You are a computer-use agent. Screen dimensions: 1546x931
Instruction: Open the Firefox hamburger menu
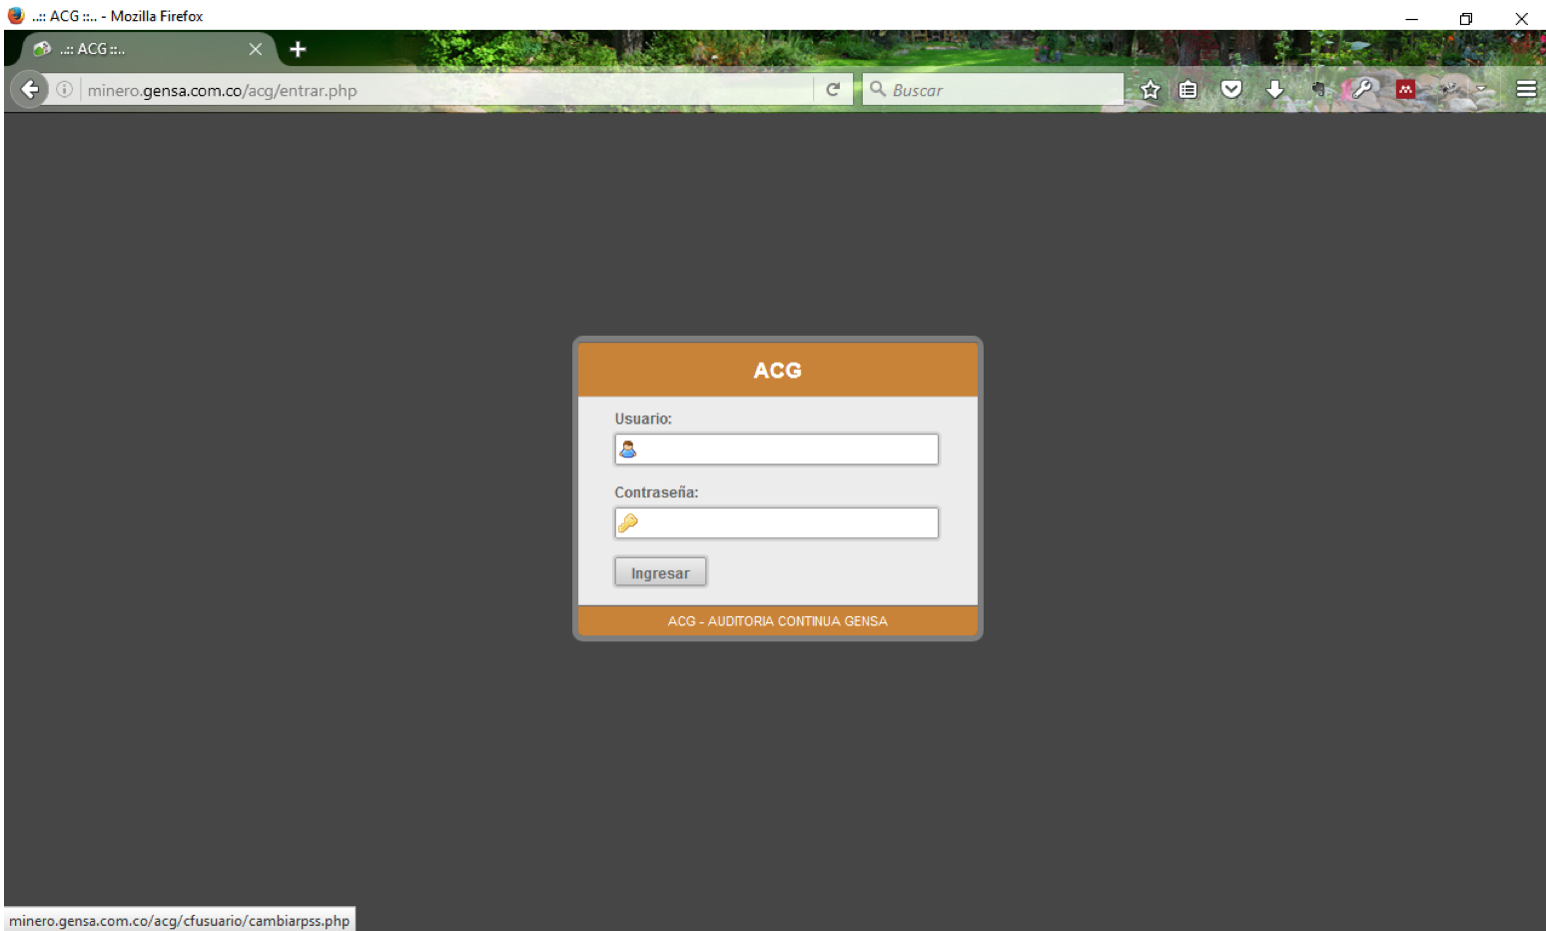click(1526, 90)
